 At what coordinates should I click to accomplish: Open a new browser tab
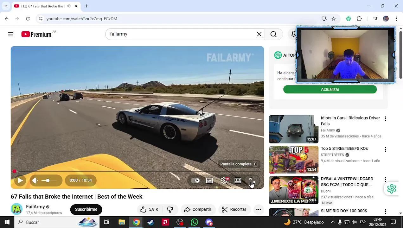point(86,6)
